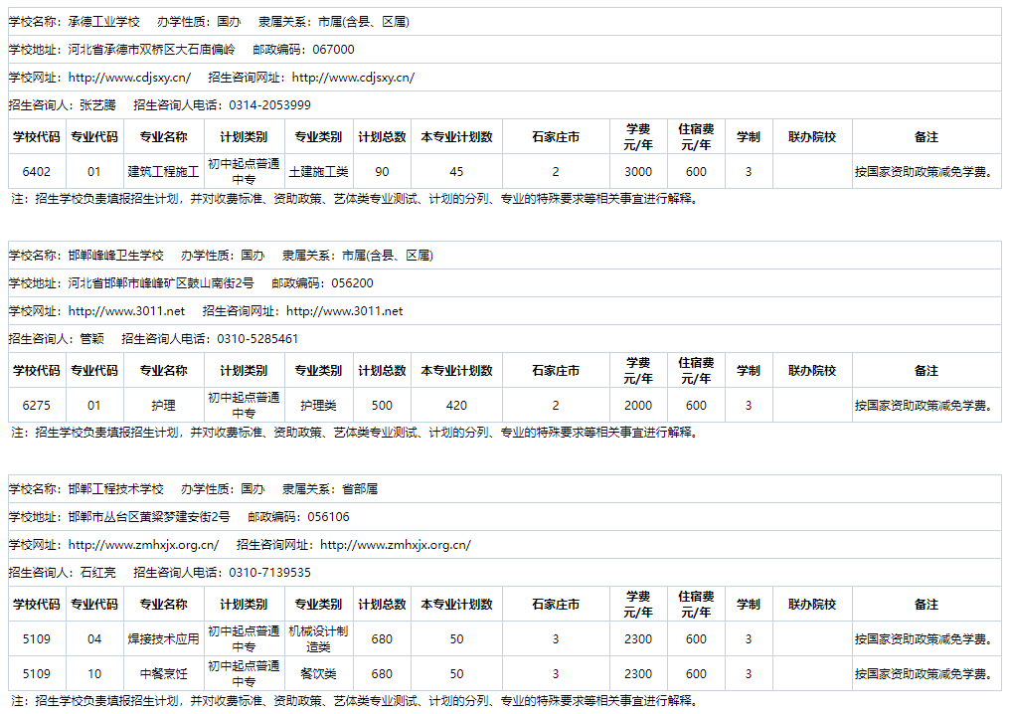The width and height of the screenshot is (1011, 714).
Task: Select the 土建施工类 category cell
Action: (x=318, y=172)
